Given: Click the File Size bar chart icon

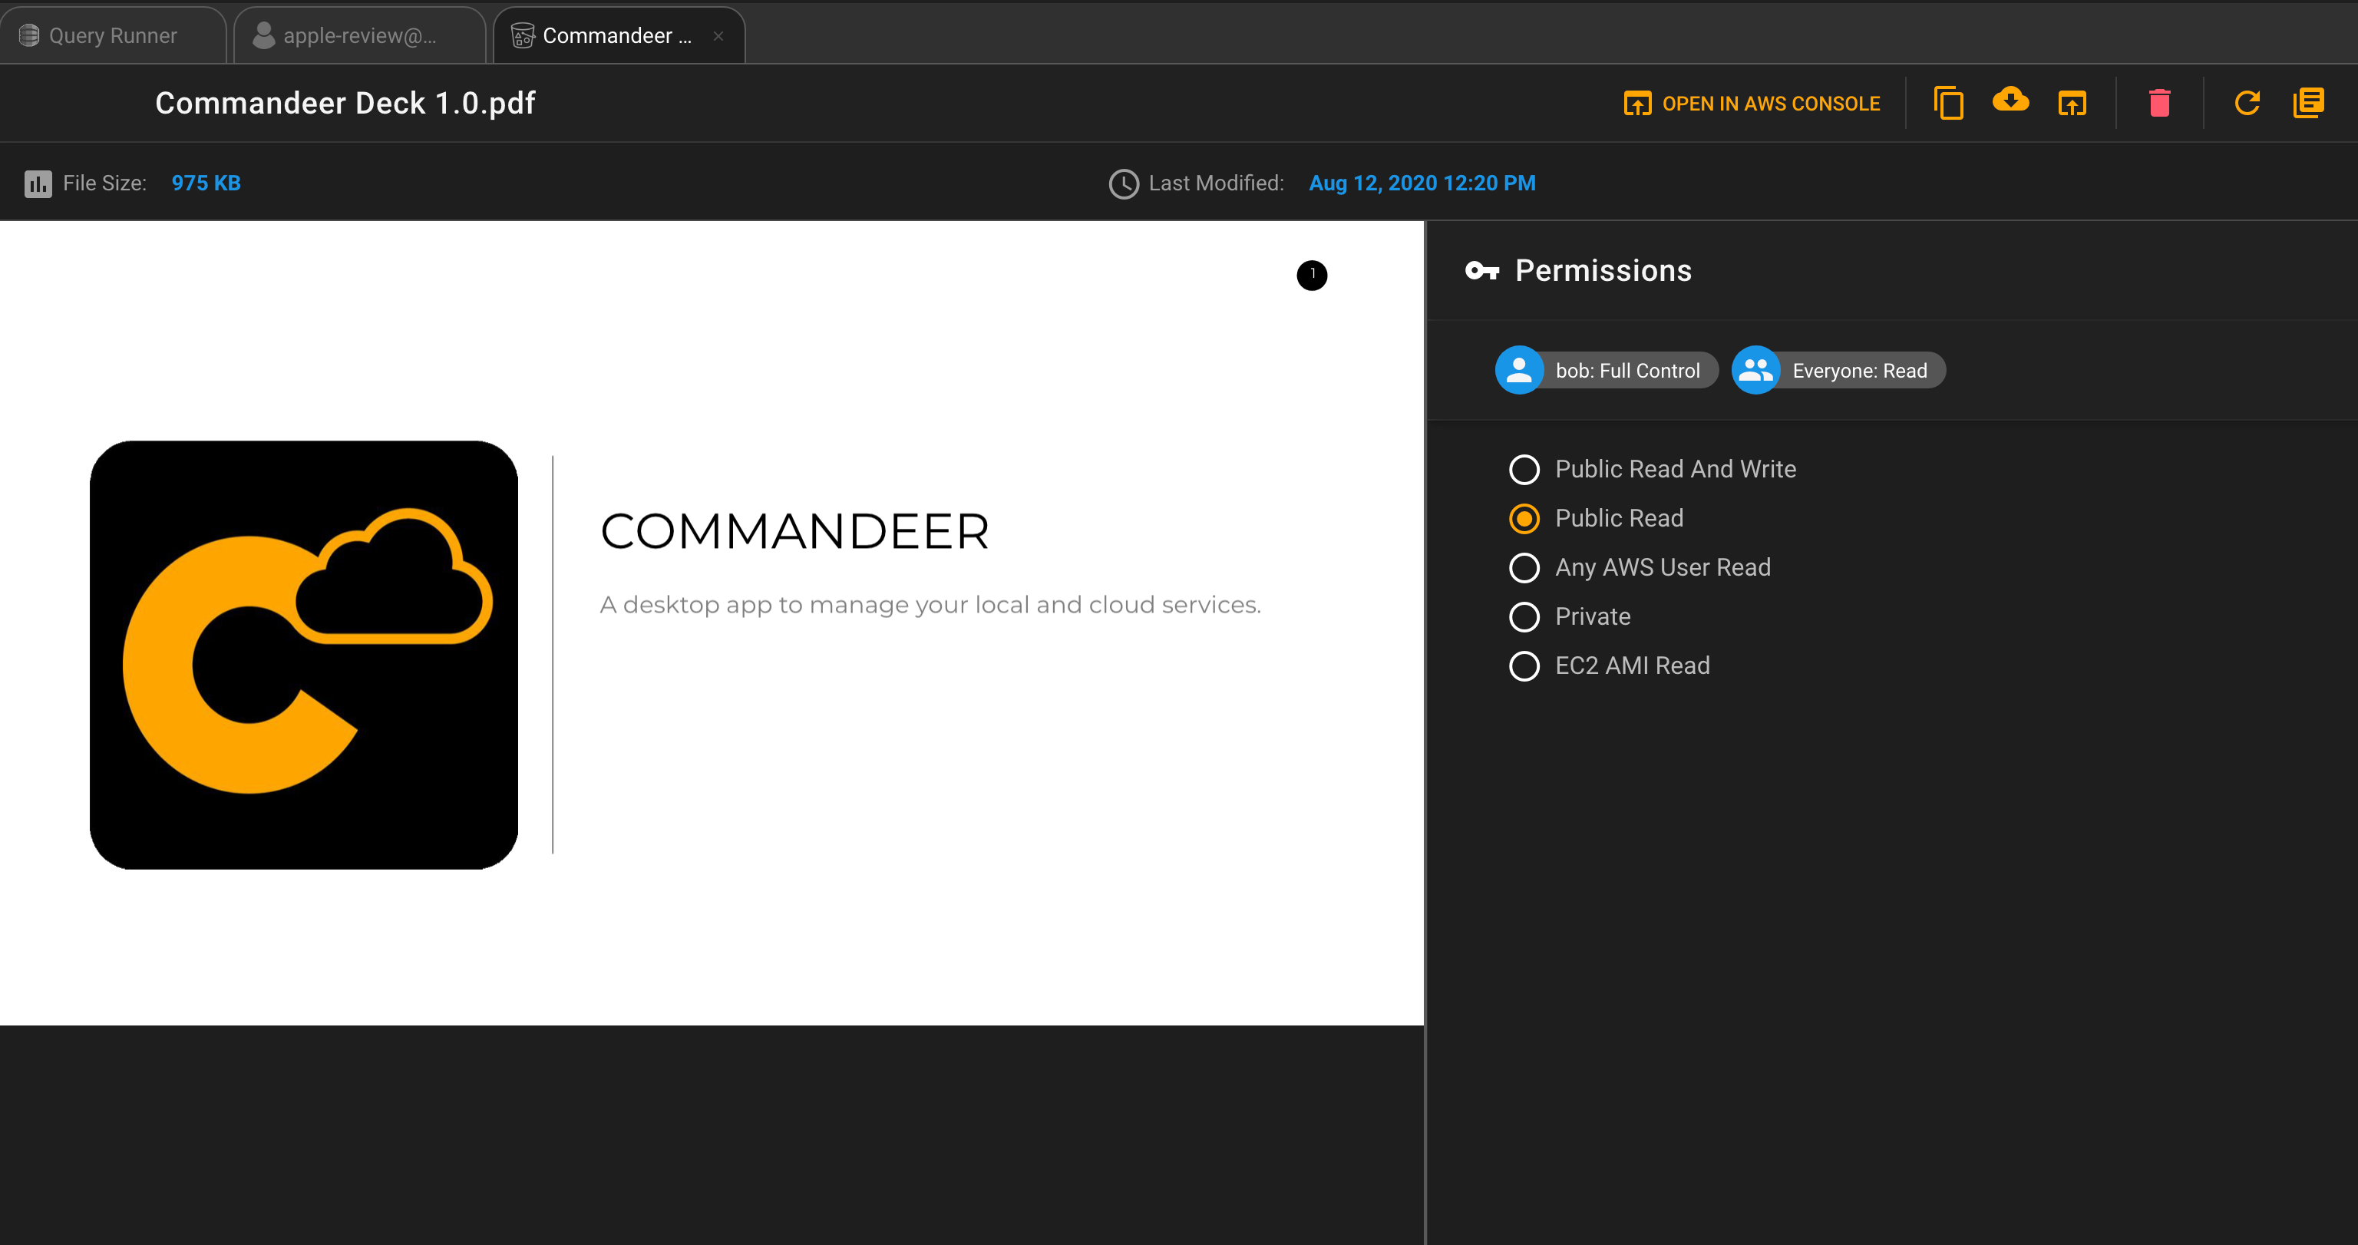Looking at the screenshot, I should click(38, 184).
